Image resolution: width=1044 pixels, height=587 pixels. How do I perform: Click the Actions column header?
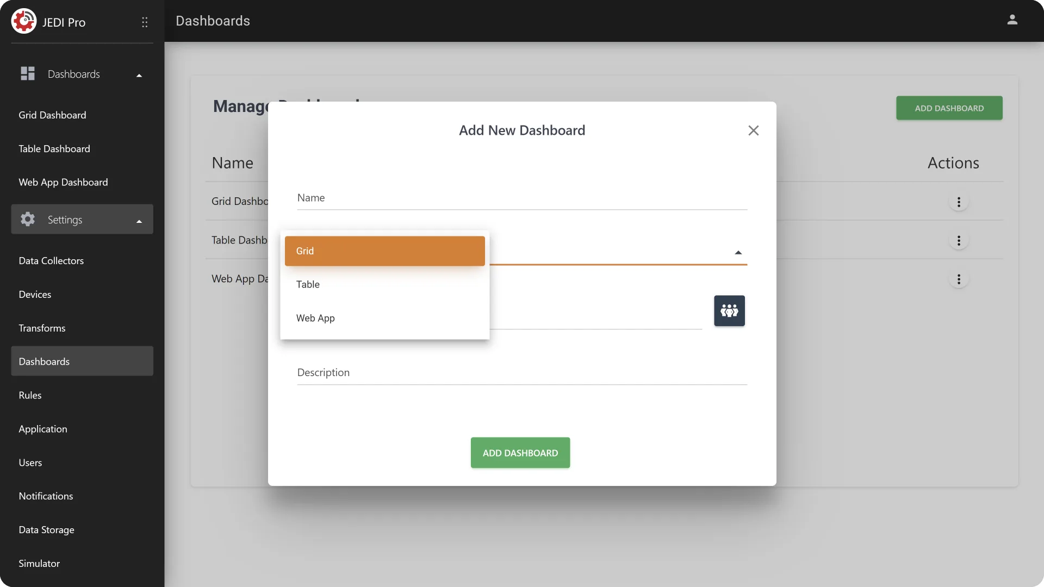pos(953,163)
